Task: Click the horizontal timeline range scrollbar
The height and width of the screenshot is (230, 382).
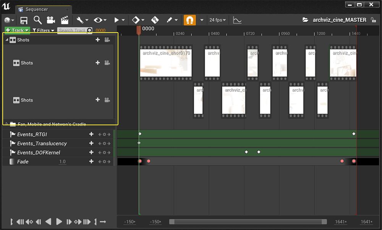Action: pyautogui.click(x=248, y=222)
